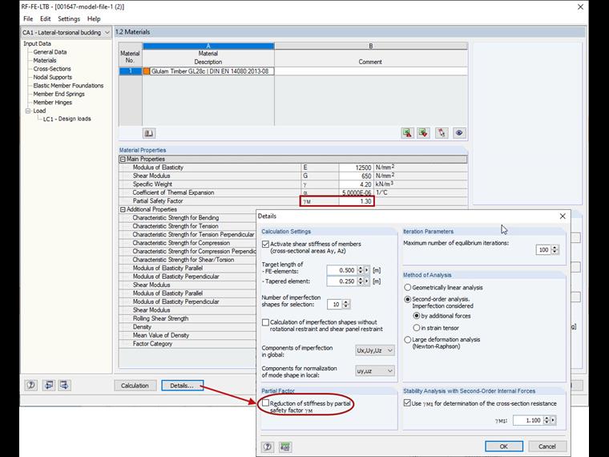Select material row number 1

(x=130, y=71)
